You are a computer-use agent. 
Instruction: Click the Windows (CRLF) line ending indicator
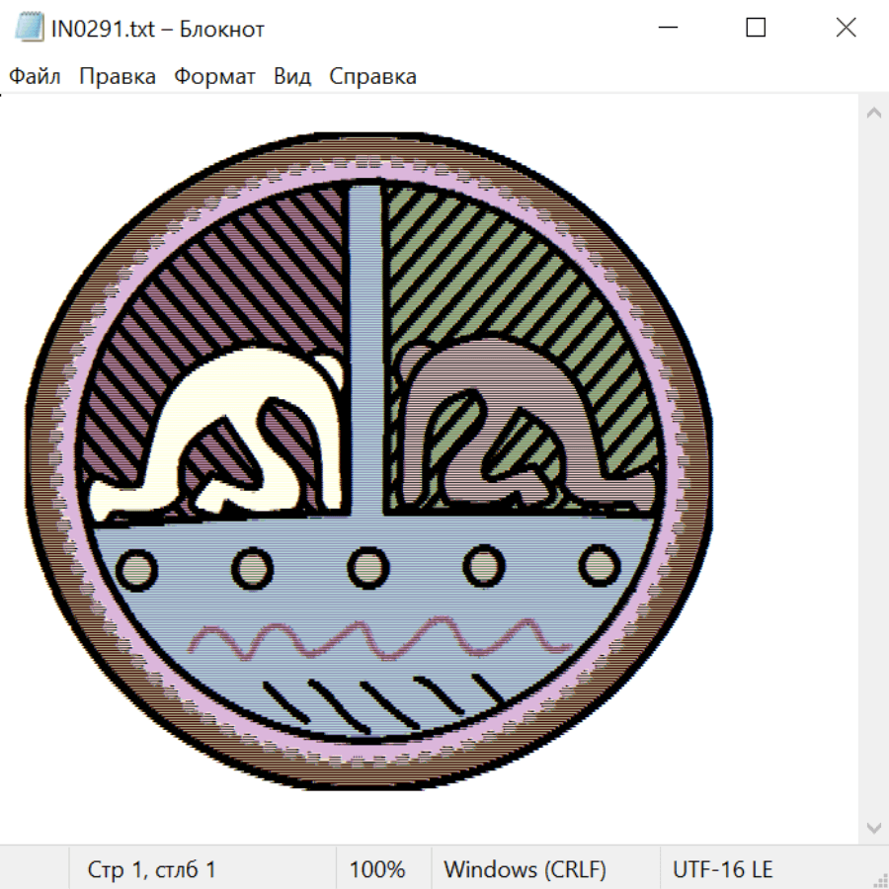(x=525, y=869)
